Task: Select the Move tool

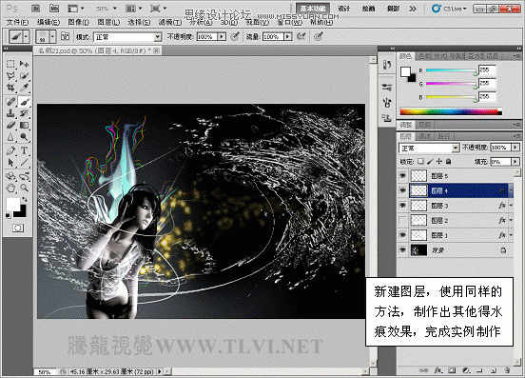Action: pos(24,64)
